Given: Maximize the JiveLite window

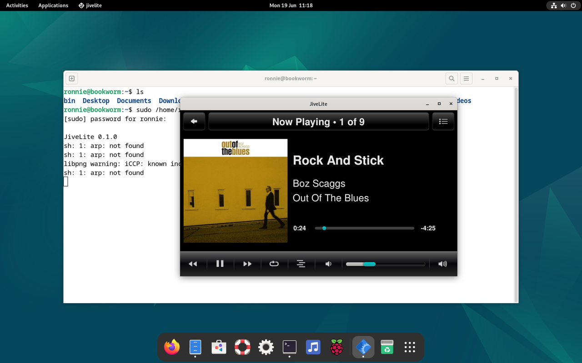Looking at the screenshot, I should coord(439,104).
